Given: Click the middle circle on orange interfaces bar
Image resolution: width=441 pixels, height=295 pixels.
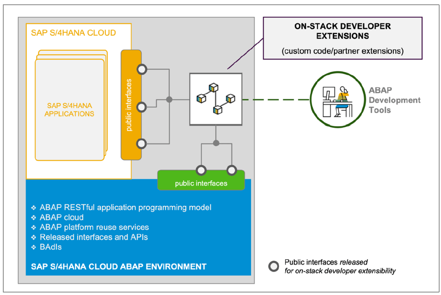Looking at the screenshot, I should (x=142, y=107).
